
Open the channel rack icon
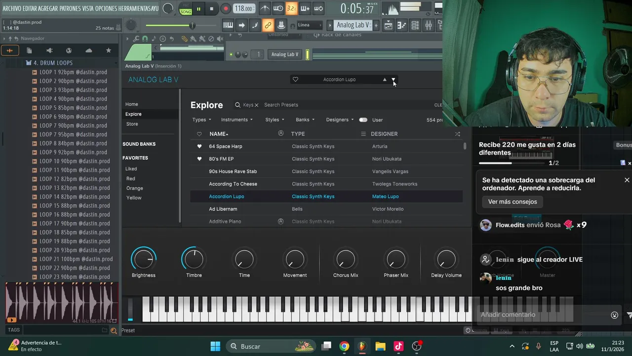point(415,25)
